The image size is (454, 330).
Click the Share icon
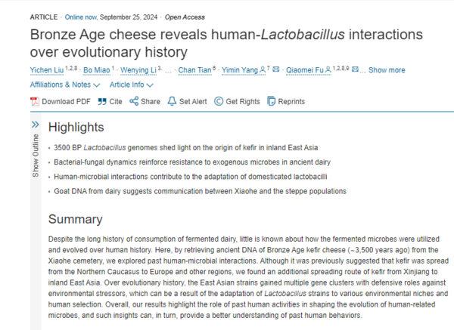click(x=134, y=101)
